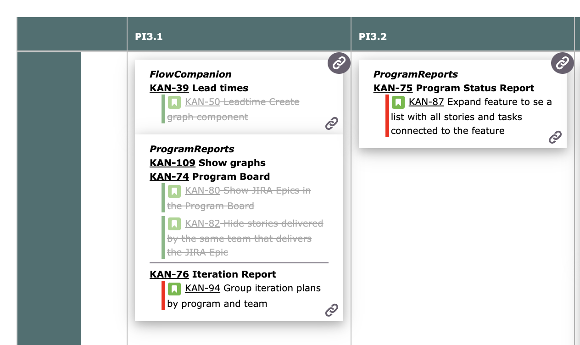Image resolution: width=580 pixels, height=345 pixels.
Task: Click the green story icon for KAN-94
Action: point(174,289)
